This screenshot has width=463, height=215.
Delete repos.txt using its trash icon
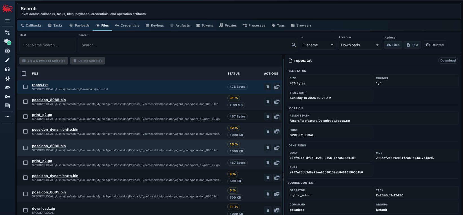(x=268, y=87)
